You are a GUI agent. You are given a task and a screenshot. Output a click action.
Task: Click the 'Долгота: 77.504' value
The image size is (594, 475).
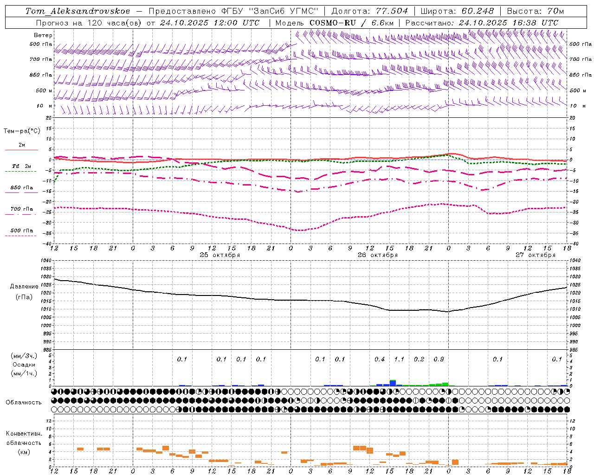point(370,11)
